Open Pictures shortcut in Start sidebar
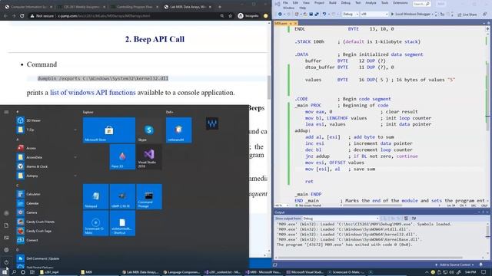The image size is (492, 276). point(6,238)
